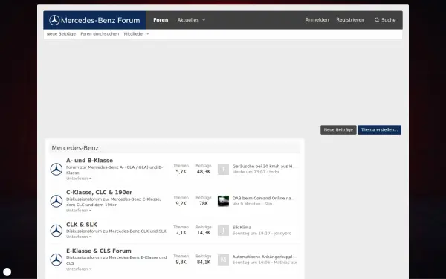Click the 78K Beiträge count

204,204
